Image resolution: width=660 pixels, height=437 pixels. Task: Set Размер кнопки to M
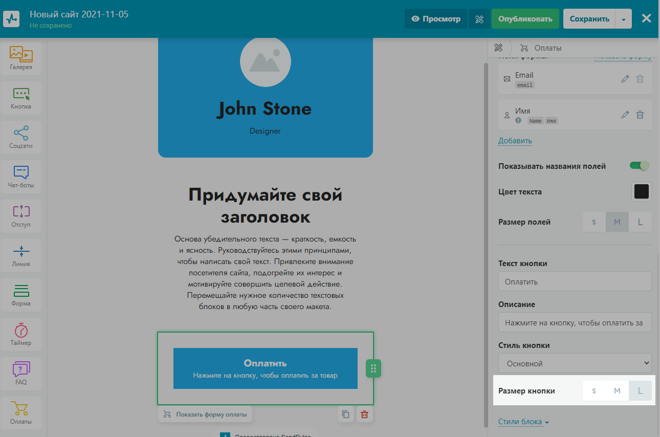click(x=617, y=391)
